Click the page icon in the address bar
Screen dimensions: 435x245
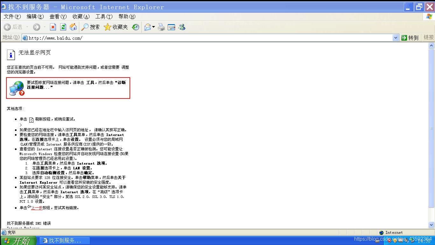point(25,38)
